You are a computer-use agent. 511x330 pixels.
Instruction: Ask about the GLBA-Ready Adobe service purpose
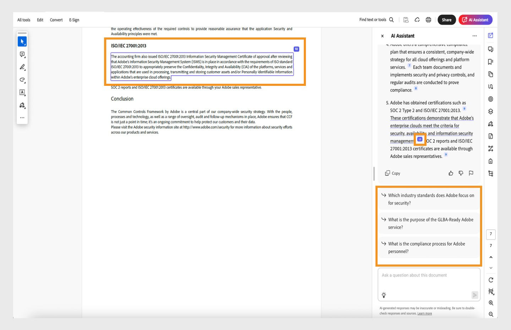[x=428, y=224]
